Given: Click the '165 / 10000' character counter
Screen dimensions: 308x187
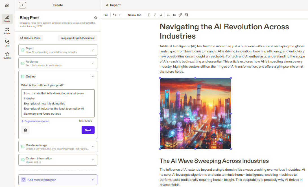Looking at the screenshot, I should click(x=85, y=121).
